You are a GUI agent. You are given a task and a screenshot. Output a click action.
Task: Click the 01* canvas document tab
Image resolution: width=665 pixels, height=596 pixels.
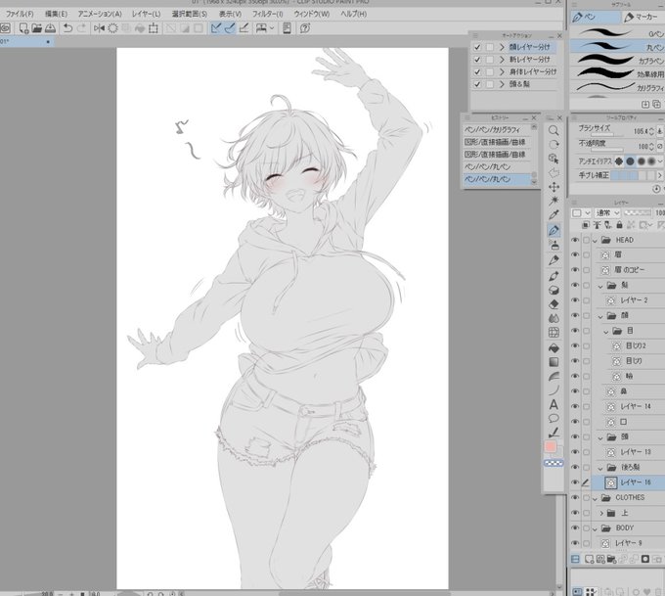pyautogui.click(x=26, y=42)
